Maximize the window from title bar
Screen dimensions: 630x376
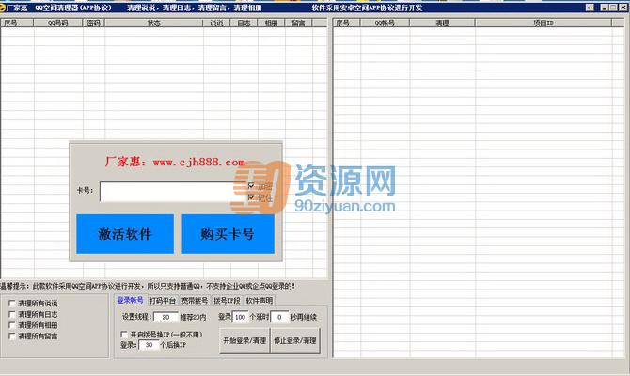tap(613, 8)
